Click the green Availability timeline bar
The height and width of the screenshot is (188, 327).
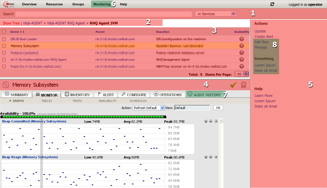pyautogui.click(x=83, y=117)
